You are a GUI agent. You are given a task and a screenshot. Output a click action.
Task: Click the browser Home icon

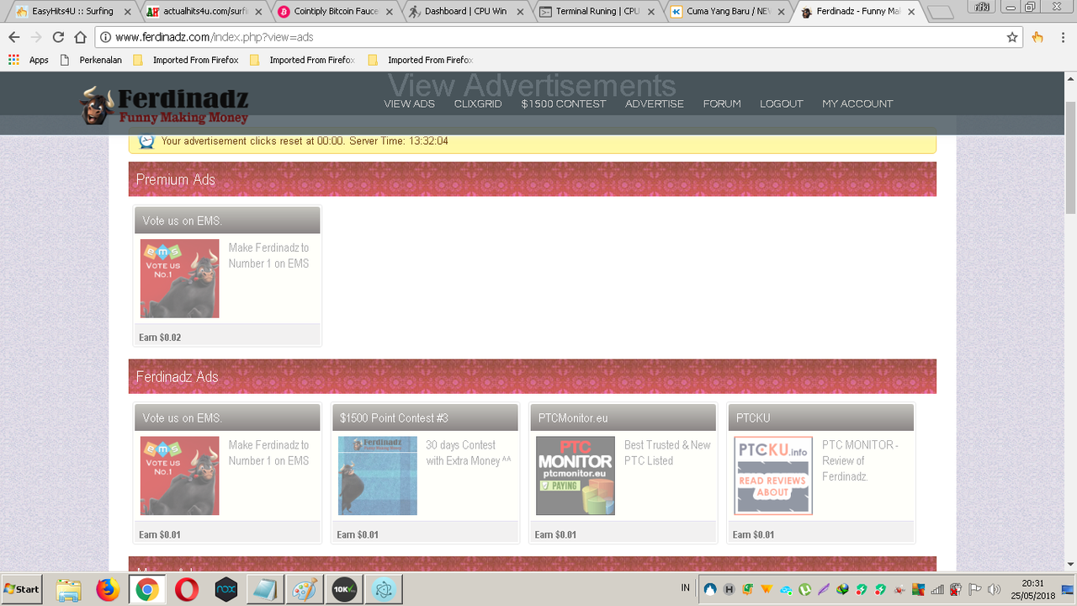[x=81, y=37]
